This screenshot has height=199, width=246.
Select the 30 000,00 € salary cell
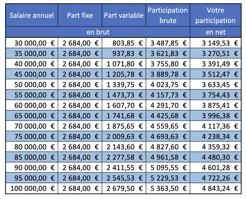[x=31, y=43]
